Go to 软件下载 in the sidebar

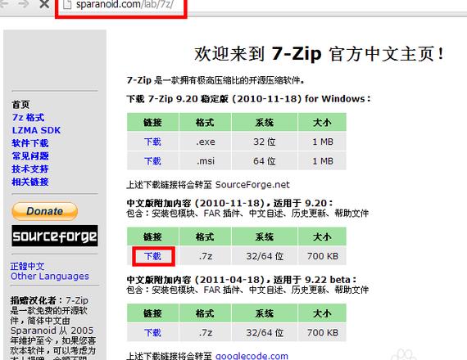click(x=30, y=143)
